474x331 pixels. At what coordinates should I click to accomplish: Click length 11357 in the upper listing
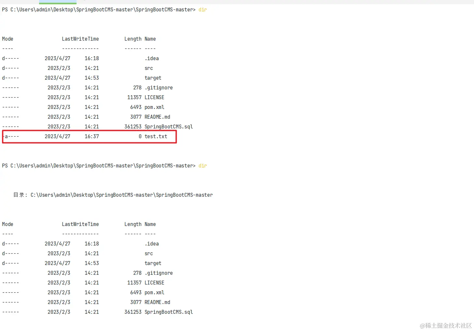pyautogui.click(x=134, y=98)
